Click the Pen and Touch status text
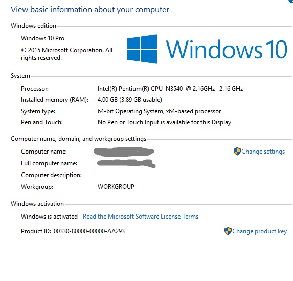This screenshot has width=293, height=281. point(165,122)
